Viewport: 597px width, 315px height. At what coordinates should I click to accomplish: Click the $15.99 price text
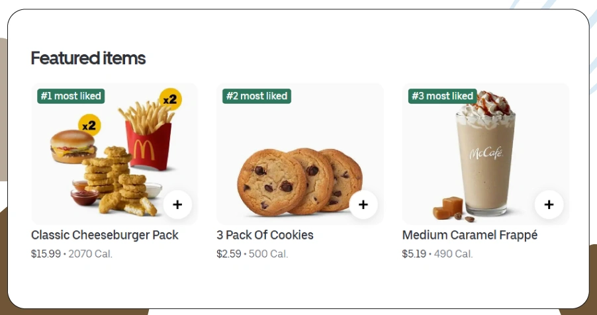46,253
